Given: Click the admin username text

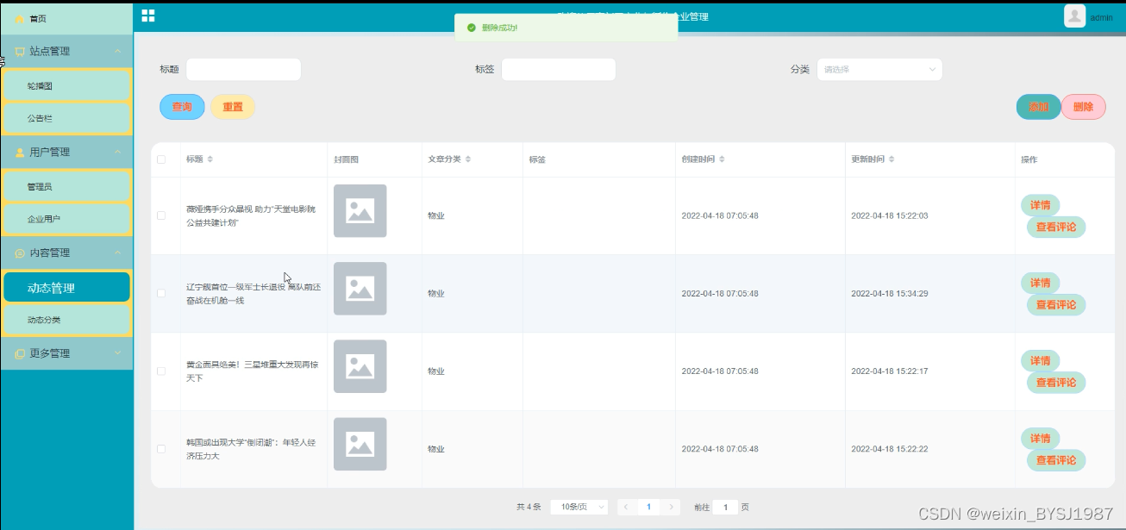Looking at the screenshot, I should click(1102, 17).
